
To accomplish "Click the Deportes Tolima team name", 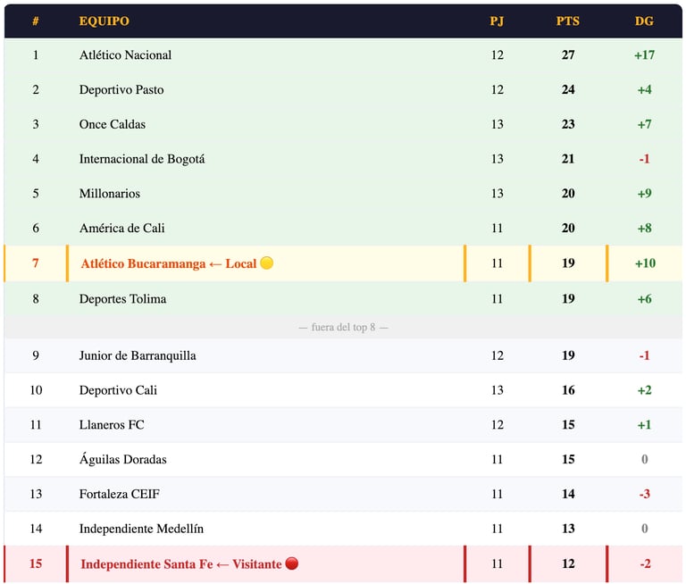I will (x=122, y=299).
